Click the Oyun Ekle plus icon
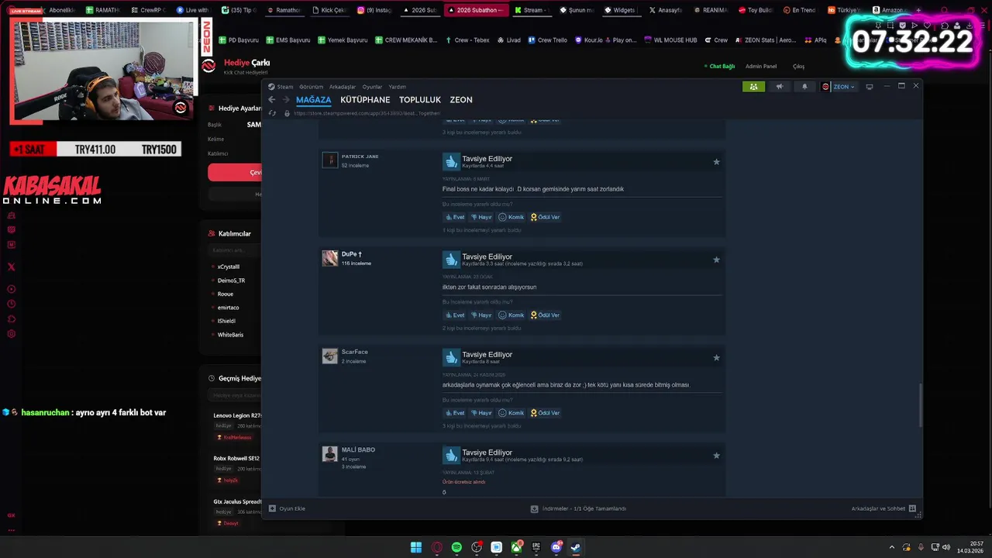The width and height of the screenshot is (992, 558). 272,508
